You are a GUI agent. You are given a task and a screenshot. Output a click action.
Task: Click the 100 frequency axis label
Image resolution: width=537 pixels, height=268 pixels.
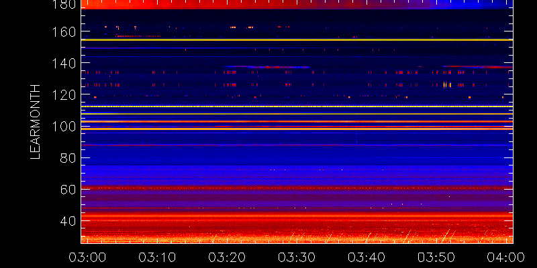64,127
